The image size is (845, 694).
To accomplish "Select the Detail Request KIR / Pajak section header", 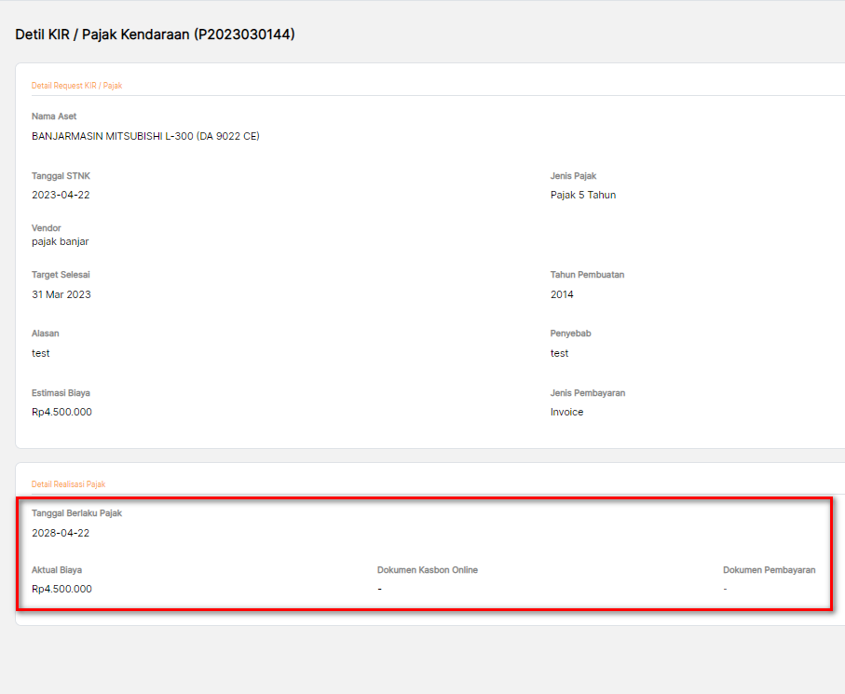I will (x=76, y=86).
